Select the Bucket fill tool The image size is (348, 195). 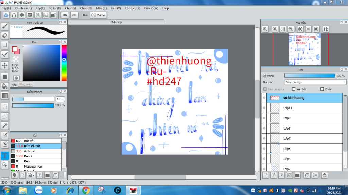pos(5,86)
